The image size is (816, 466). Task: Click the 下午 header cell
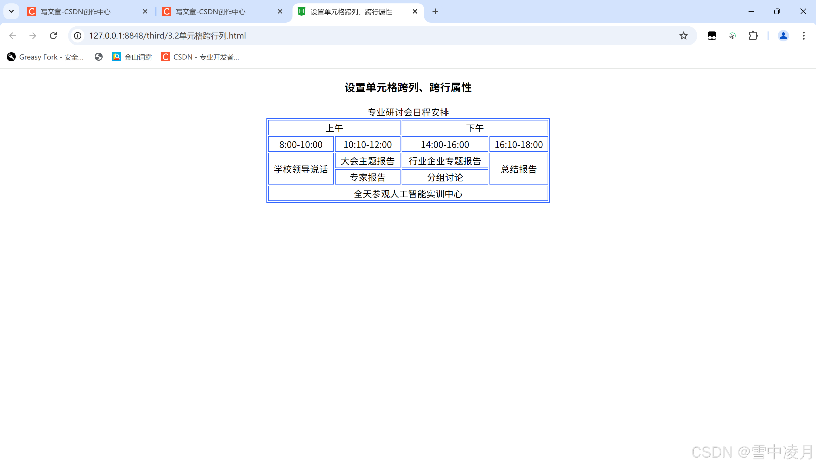(475, 128)
